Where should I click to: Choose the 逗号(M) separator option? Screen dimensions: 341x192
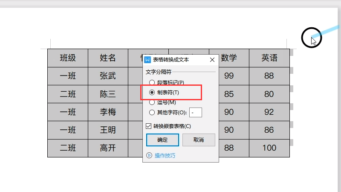[152, 102]
